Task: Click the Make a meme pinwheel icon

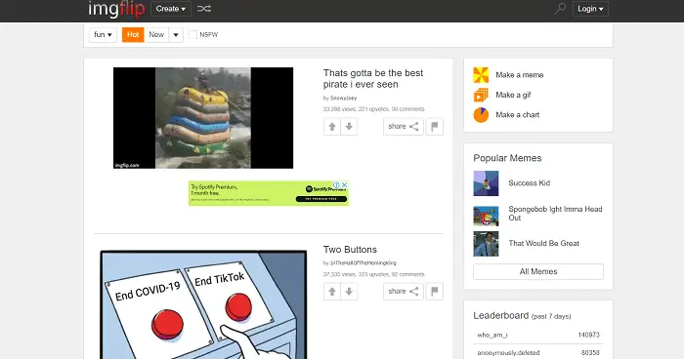Action: tap(481, 75)
